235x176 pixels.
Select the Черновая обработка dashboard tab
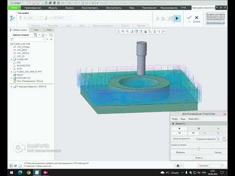(203, 8)
